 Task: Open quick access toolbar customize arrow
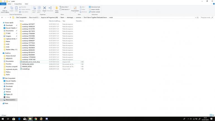(9, 1)
